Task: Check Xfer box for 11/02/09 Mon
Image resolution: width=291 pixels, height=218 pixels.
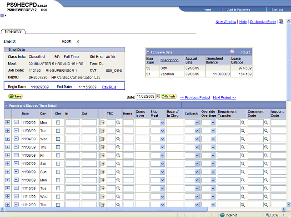Action: click(58, 123)
